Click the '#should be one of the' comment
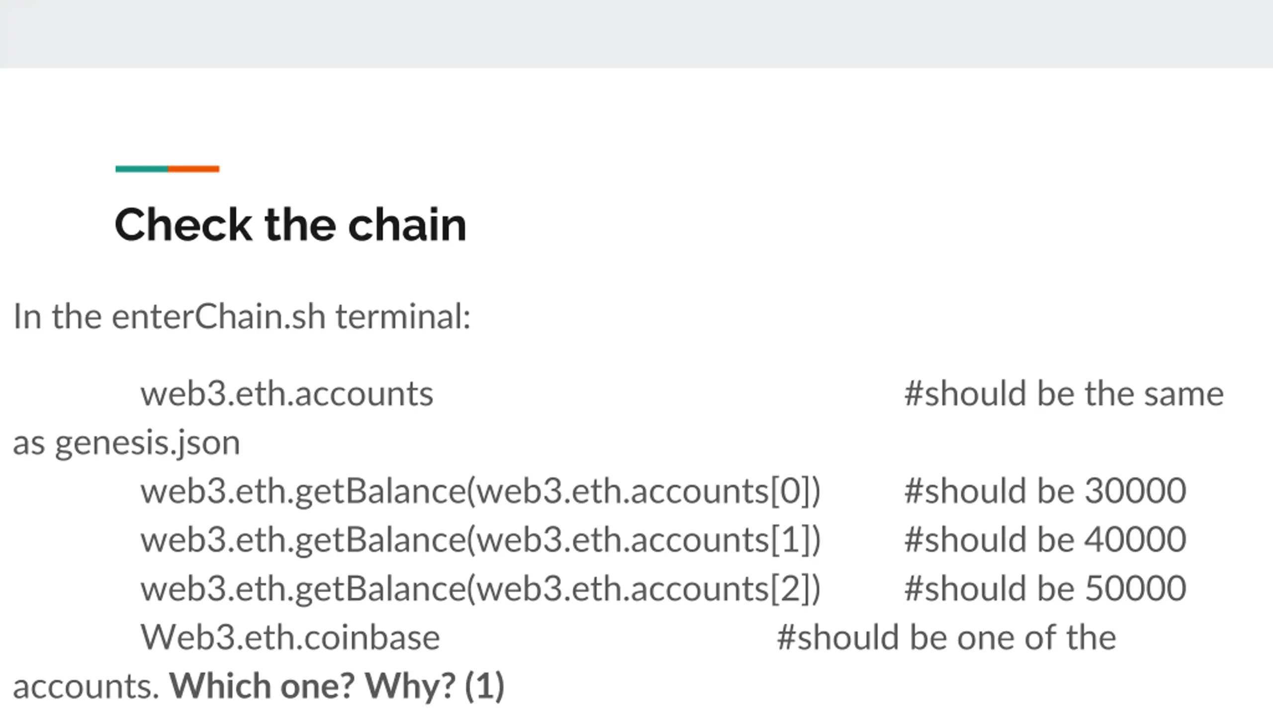Image resolution: width=1273 pixels, height=716 pixels. (x=946, y=637)
